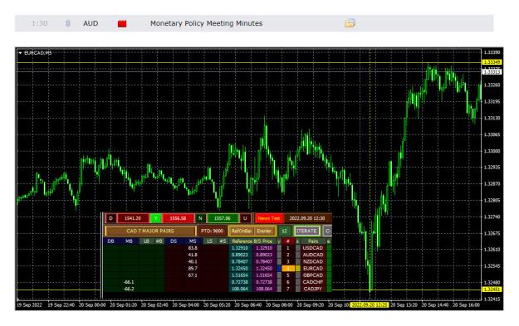Click the LB column header
Viewport: 519px width, 326px height.
(146, 241)
